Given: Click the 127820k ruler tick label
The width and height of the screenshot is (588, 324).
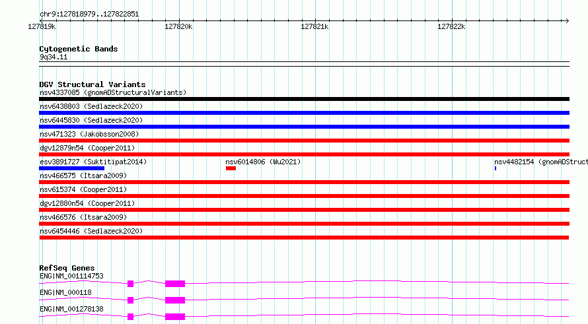Looking at the screenshot, I should tap(178, 26).
